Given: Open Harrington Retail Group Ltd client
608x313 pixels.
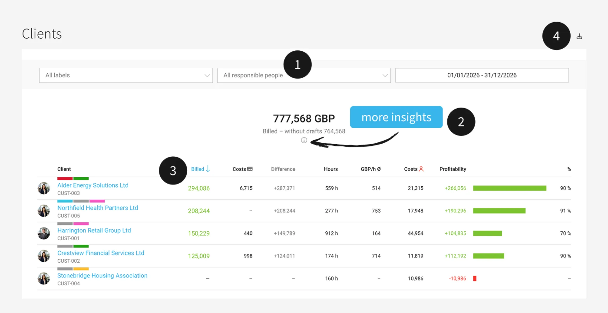Looking at the screenshot, I should tap(94, 230).
